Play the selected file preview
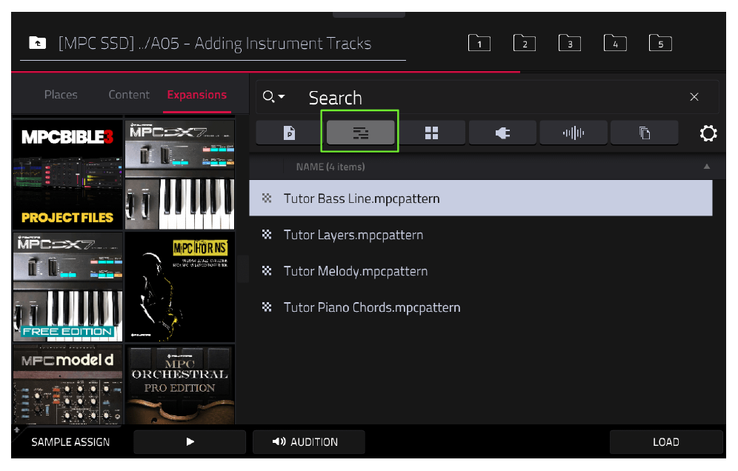Viewport: 738px width, 471px height. pyautogui.click(x=190, y=442)
